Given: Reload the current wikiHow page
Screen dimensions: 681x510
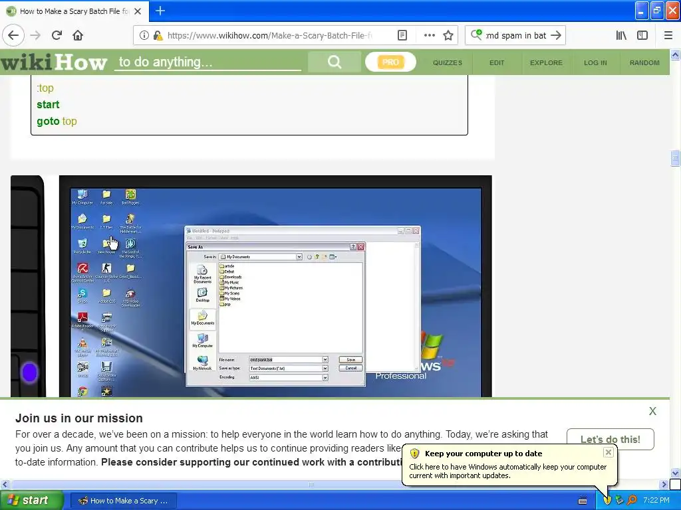Looking at the screenshot, I should [x=57, y=35].
